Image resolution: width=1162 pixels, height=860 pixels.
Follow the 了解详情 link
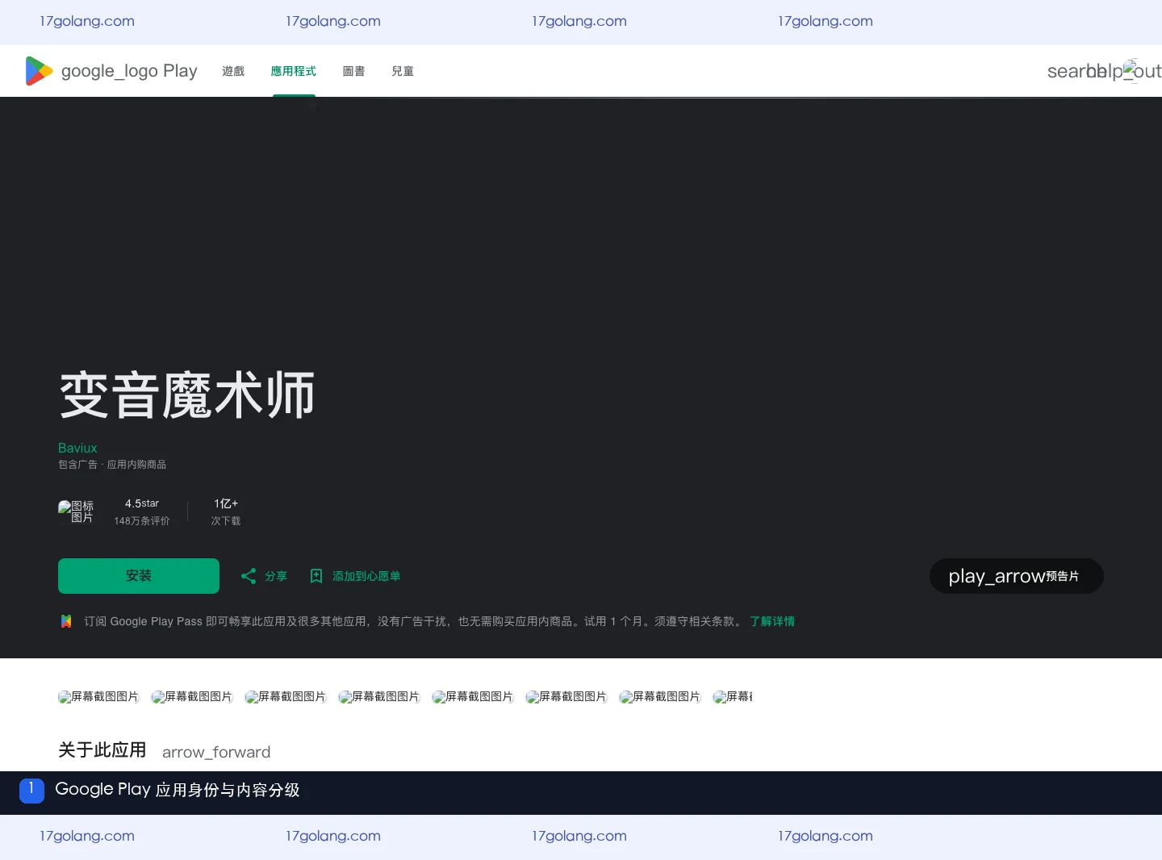772,621
